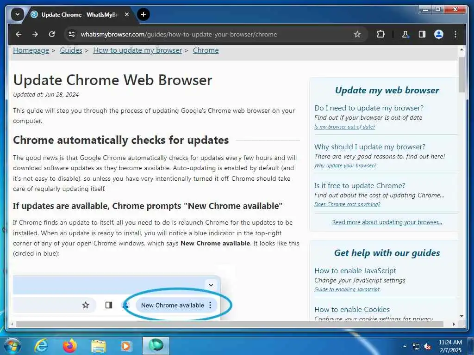Click Chrome automatically checks for updates heading
The image size is (474, 355).
pos(121,140)
